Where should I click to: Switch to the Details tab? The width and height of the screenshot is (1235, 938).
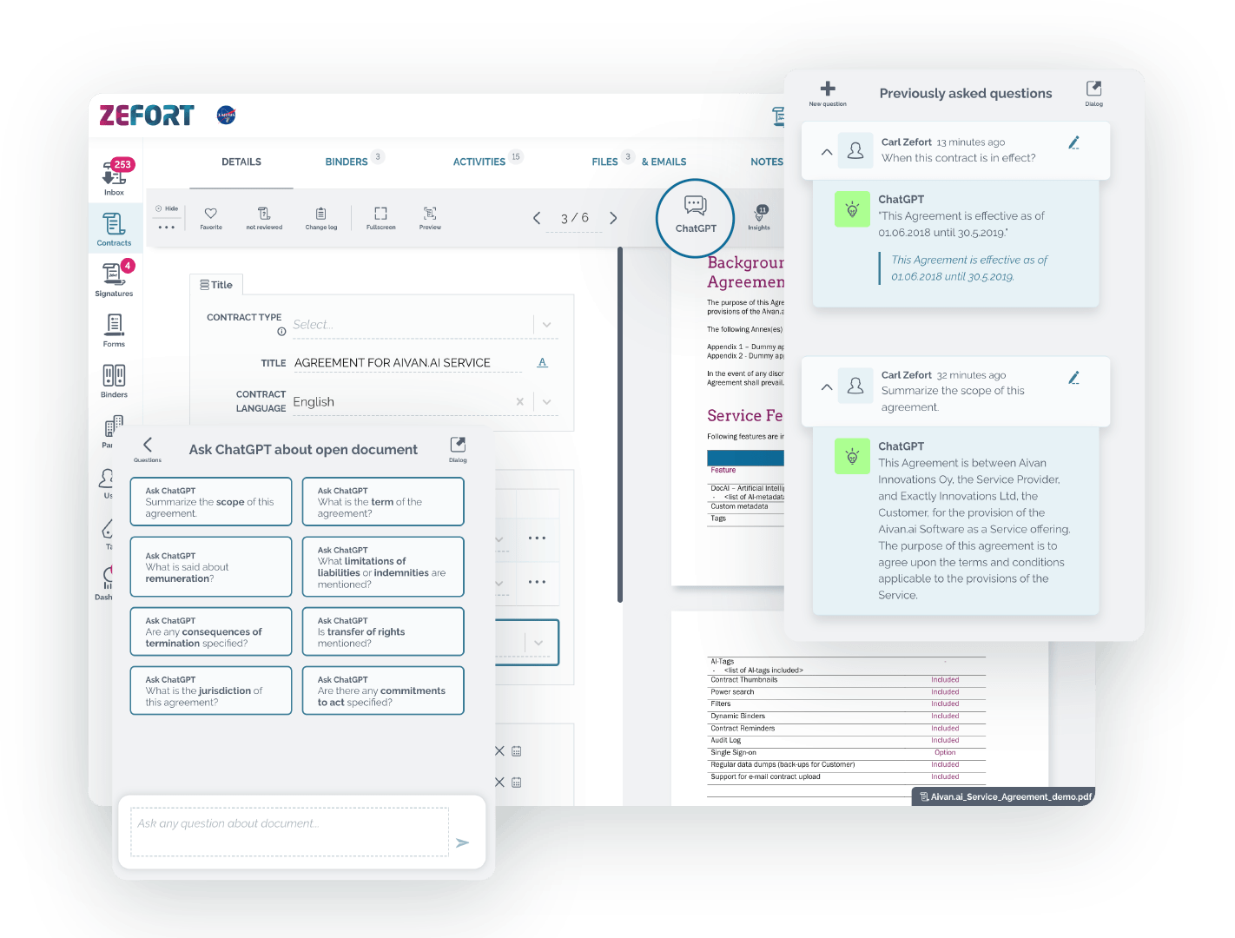point(241,162)
